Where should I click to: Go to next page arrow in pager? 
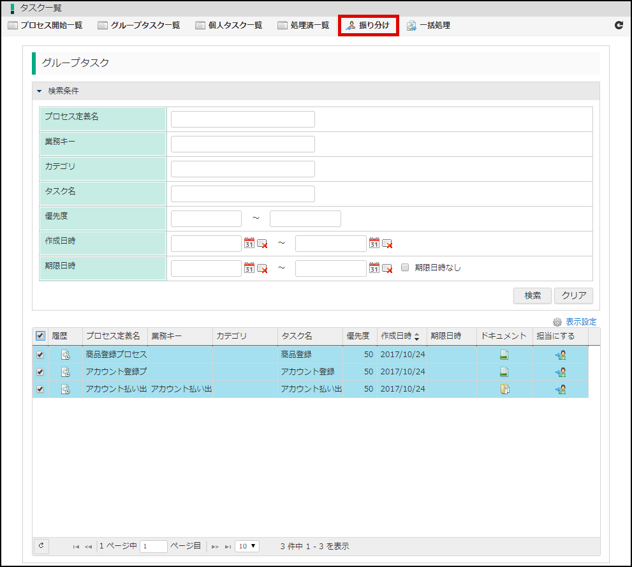[x=215, y=547]
